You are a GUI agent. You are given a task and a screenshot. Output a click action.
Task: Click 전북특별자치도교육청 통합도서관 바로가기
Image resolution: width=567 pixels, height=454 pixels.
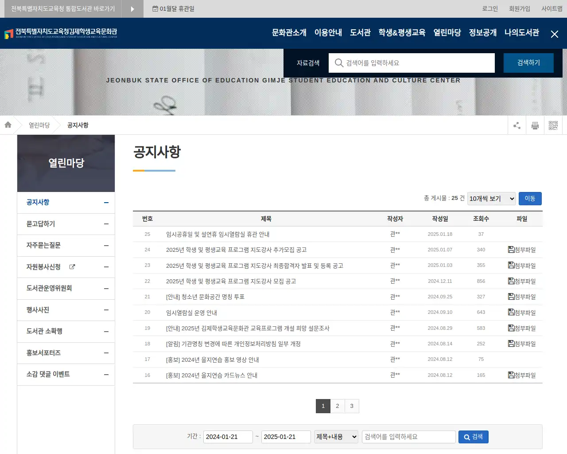pos(63,9)
